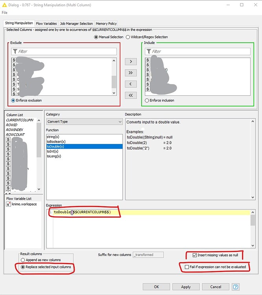Switch to String Manipulation tab
The width and height of the screenshot is (262, 295).
[19, 23]
